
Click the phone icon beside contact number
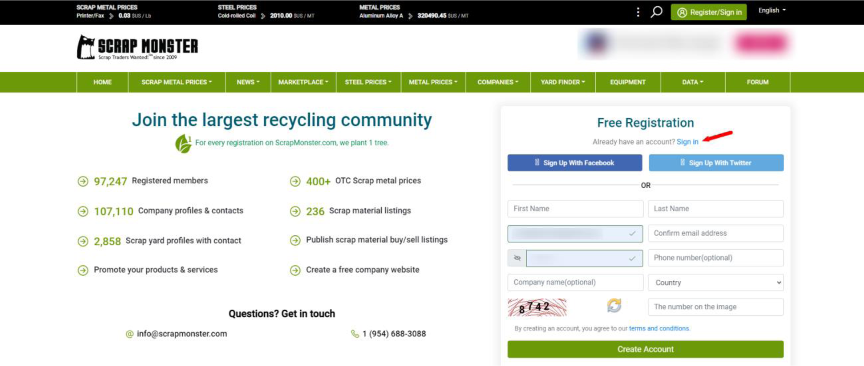[x=355, y=334]
